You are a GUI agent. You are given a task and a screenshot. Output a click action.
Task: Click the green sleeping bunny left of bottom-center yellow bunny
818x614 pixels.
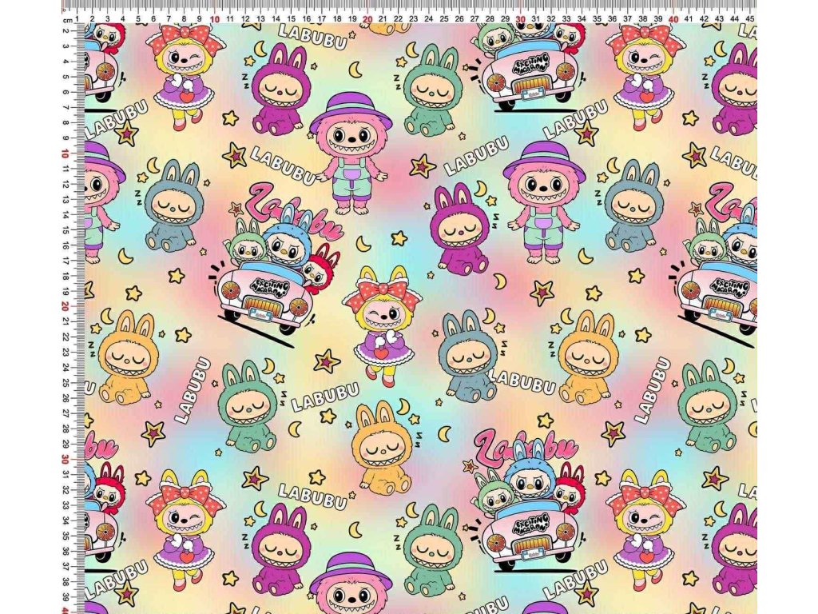point(248,405)
